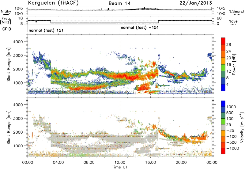Image resolution: width=245 pixels, height=169 pixels.
Task: Click the date '22/Jan/2013'
Action: pyautogui.click(x=196, y=3)
